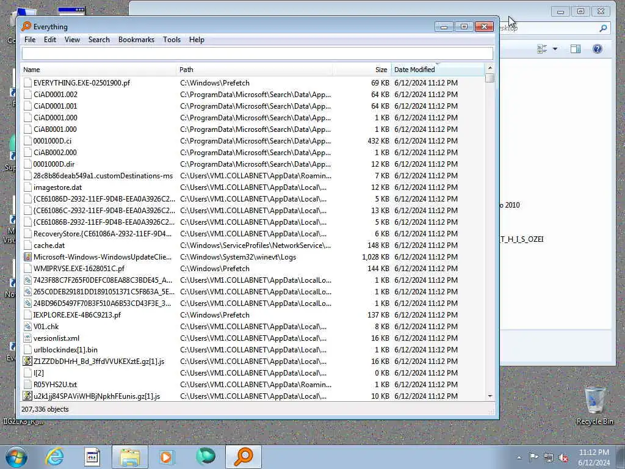Click the scroll up arrow of results list

[490, 68]
